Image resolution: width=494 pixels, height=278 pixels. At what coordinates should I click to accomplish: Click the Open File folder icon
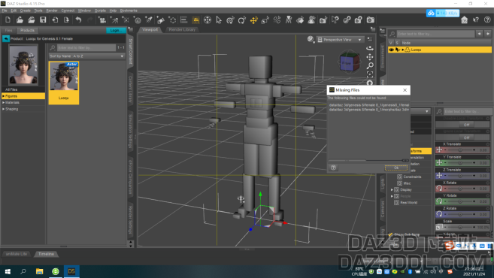point(20,20)
